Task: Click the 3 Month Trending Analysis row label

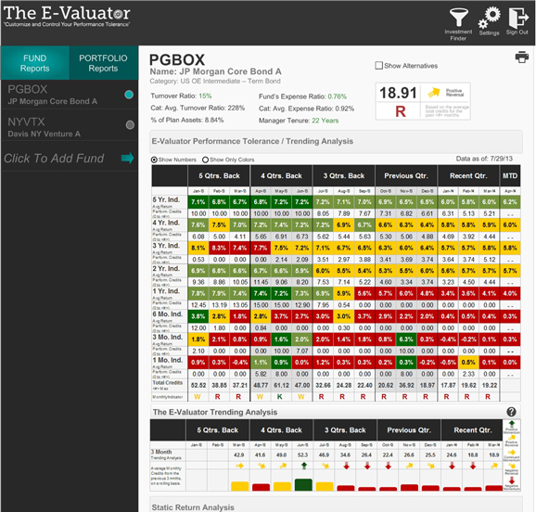Action: [167, 454]
